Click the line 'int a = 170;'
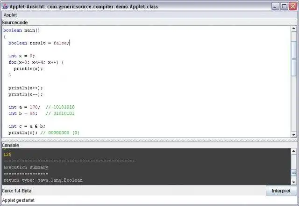Screen dimensions: 299x206 (24, 107)
